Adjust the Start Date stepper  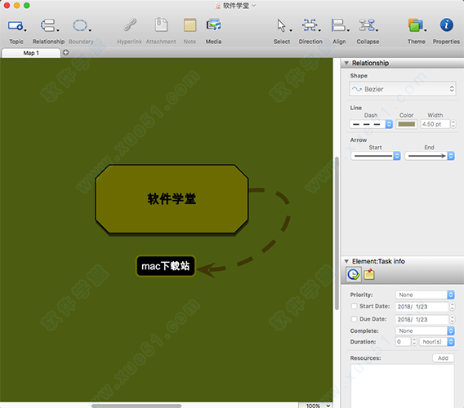453,307
